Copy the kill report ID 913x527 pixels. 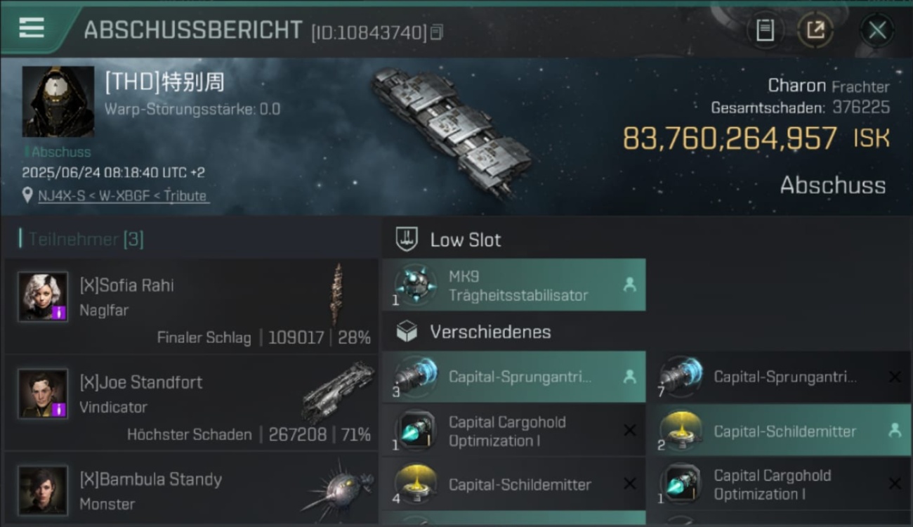click(x=437, y=32)
